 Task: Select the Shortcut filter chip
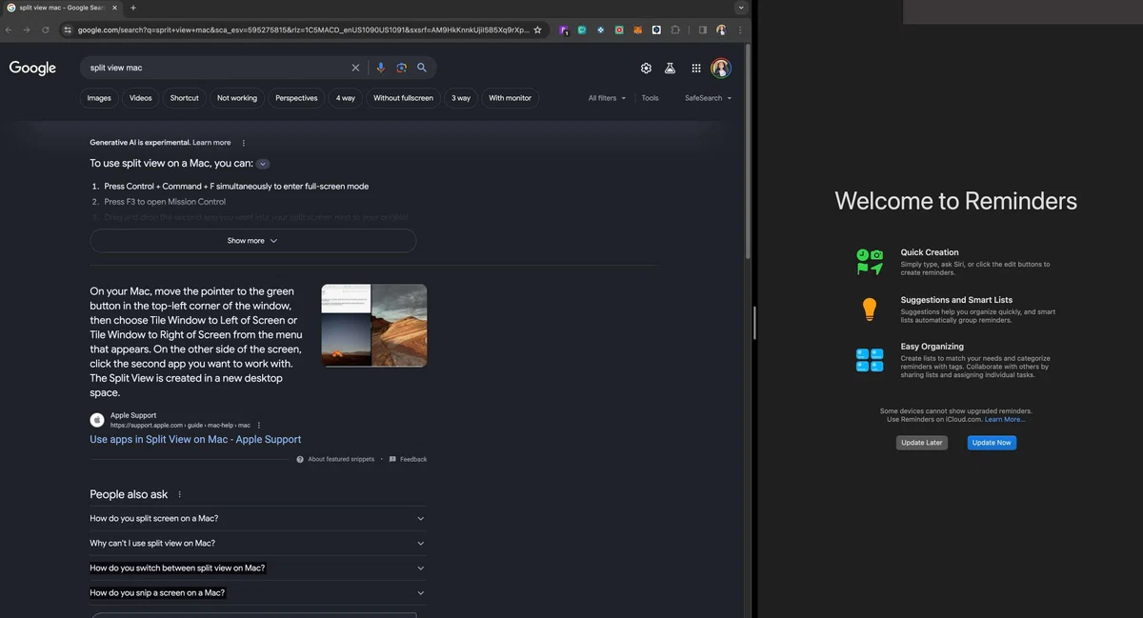click(x=185, y=98)
